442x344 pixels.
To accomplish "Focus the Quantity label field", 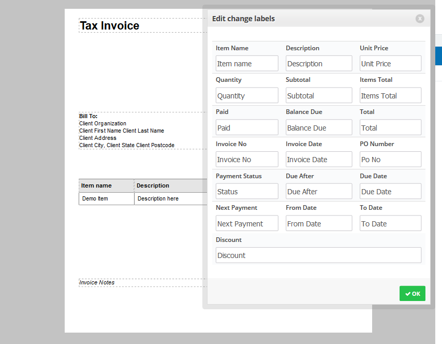I will tap(247, 96).
